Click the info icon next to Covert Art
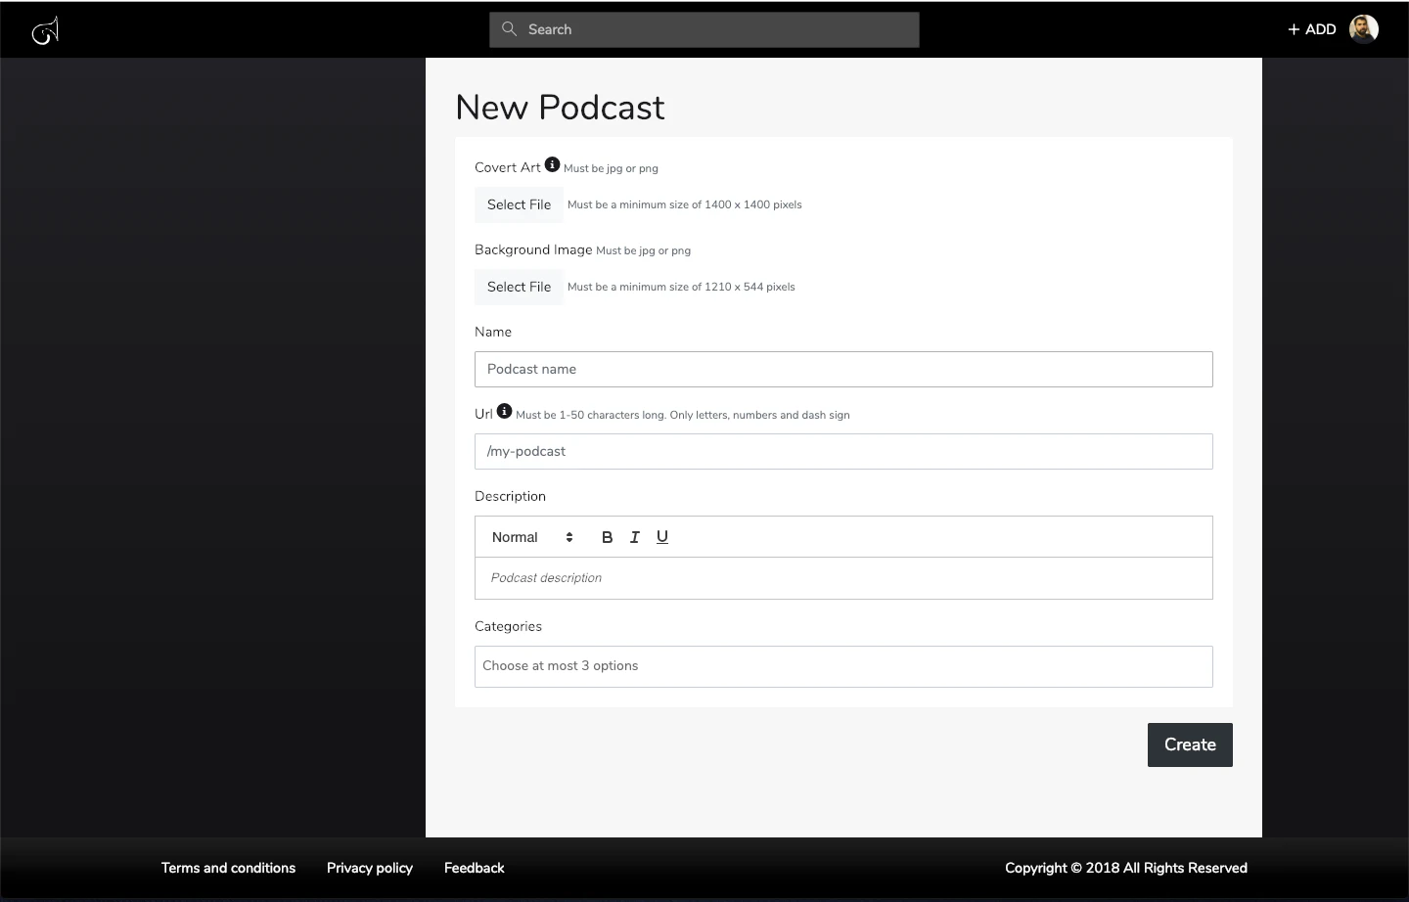 [552, 164]
